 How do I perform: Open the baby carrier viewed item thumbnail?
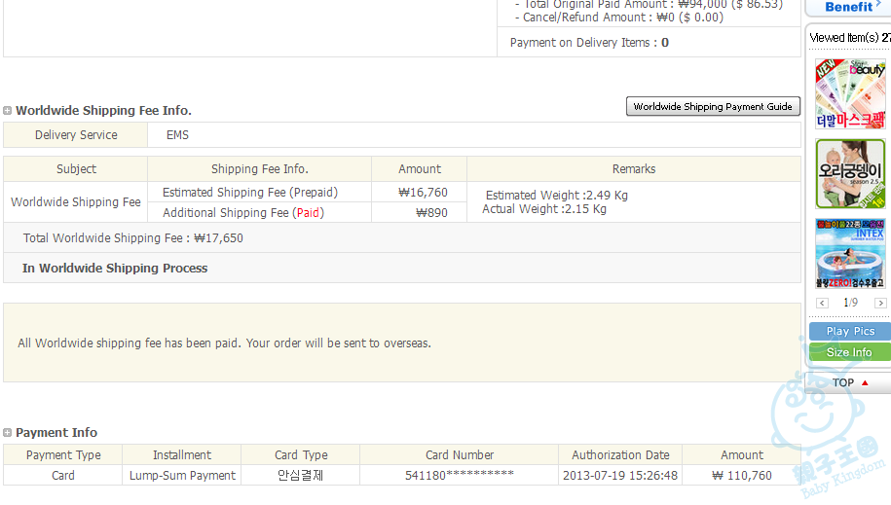(850, 174)
